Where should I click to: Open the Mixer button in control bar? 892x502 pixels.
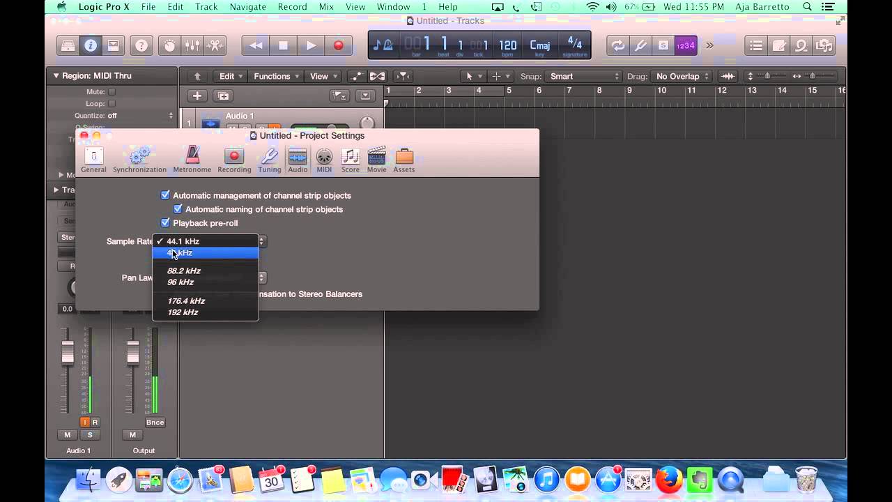pos(192,45)
